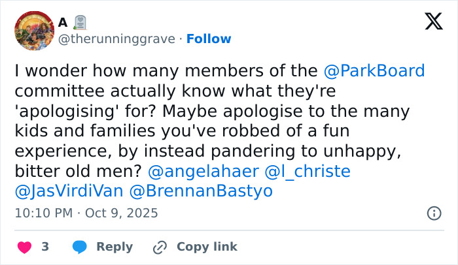458x265 pixels.
Task: Open the @ParkBoard mention
Action: [x=374, y=70]
